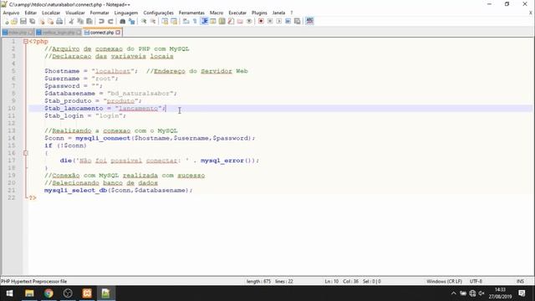Open the Plugins menu
Viewport: 535px width, 301px height.
tap(259, 13)
